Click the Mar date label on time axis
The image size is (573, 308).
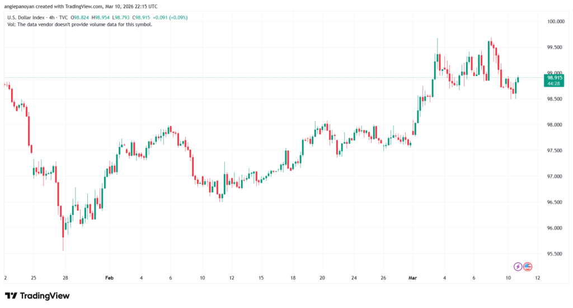(412, 278)
